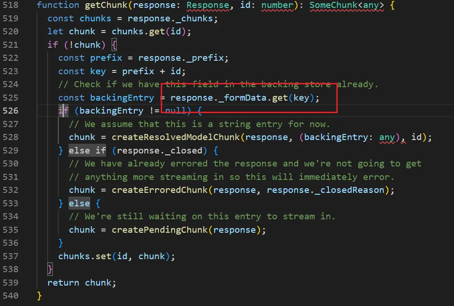Click line number 540 in the gutter

coord(11,296)
